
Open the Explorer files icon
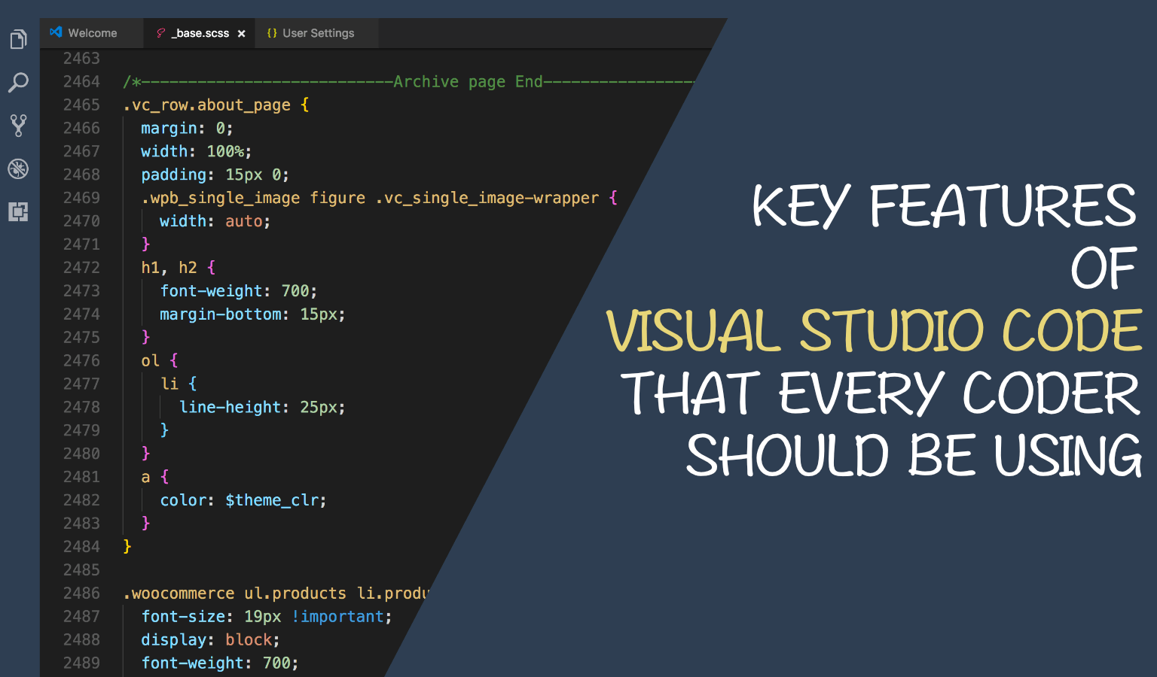(19, 39)
